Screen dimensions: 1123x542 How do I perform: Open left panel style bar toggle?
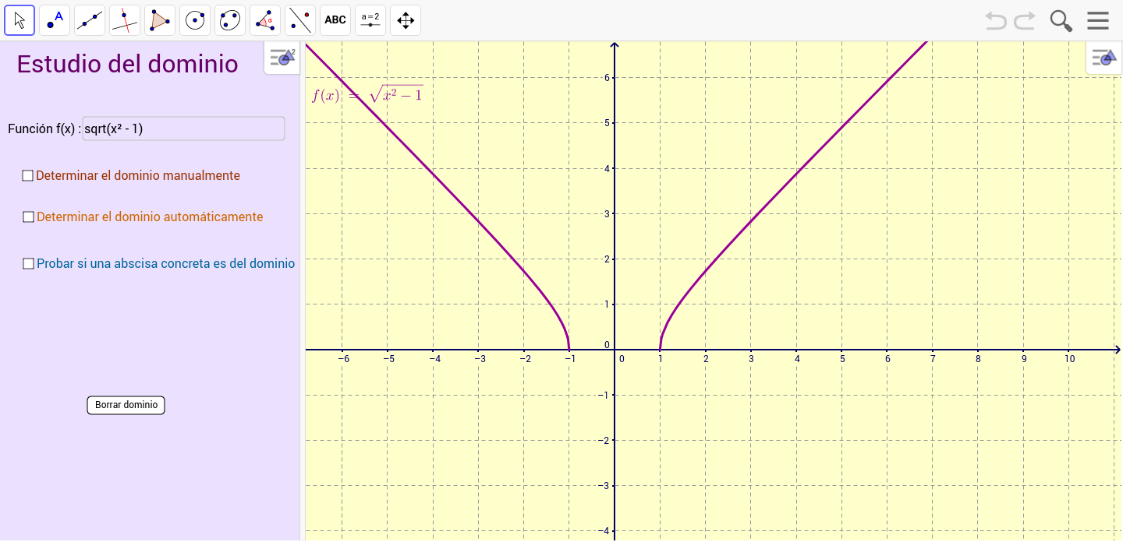click(282, 58)
